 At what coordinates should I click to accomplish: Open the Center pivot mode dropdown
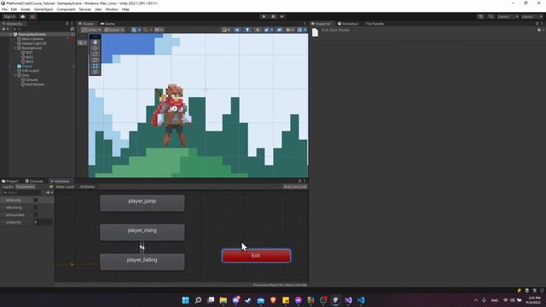point(91,30)
